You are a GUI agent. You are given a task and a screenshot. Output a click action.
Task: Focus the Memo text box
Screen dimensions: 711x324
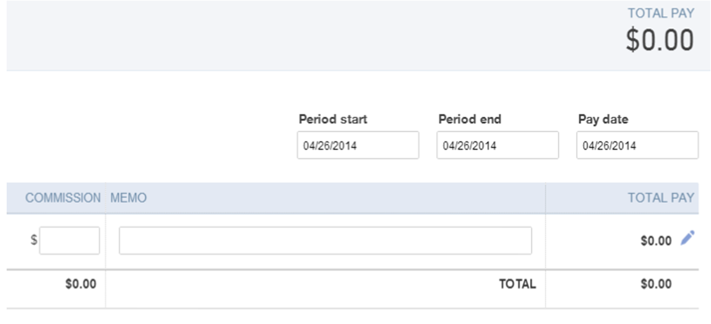point(325,240)
